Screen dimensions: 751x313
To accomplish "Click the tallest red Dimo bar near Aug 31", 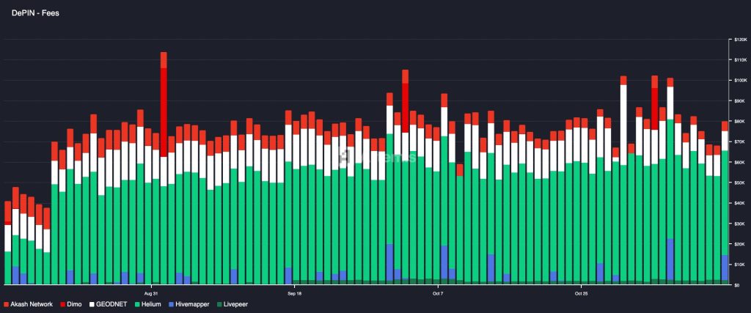I will (164, 110).
